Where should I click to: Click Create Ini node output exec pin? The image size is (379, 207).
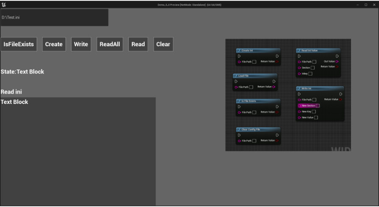(x=277, y=56)
